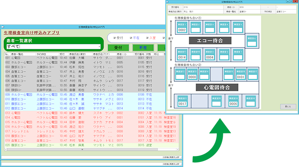Click the green 不在 button

point(143,47)
